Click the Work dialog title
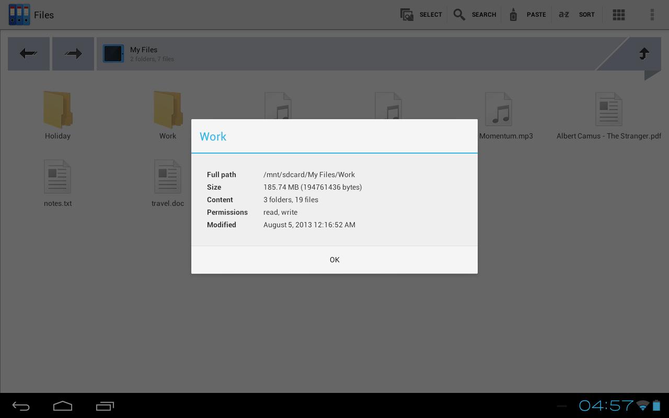The height and width of the screenshot is (418, 669). click(213, 136)
